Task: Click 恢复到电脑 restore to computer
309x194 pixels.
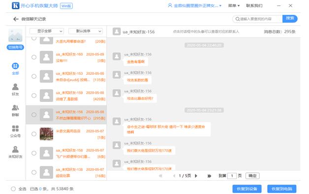Action: [x=282, y=189]
